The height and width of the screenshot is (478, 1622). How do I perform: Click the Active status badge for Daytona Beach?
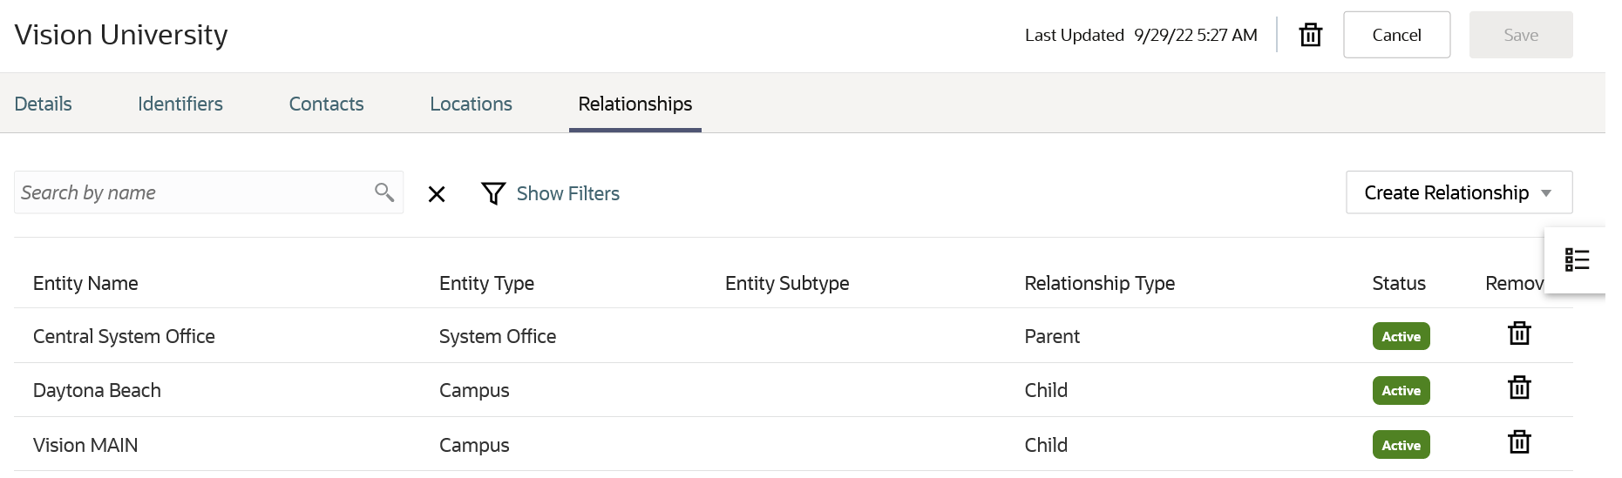point(1401,390)
